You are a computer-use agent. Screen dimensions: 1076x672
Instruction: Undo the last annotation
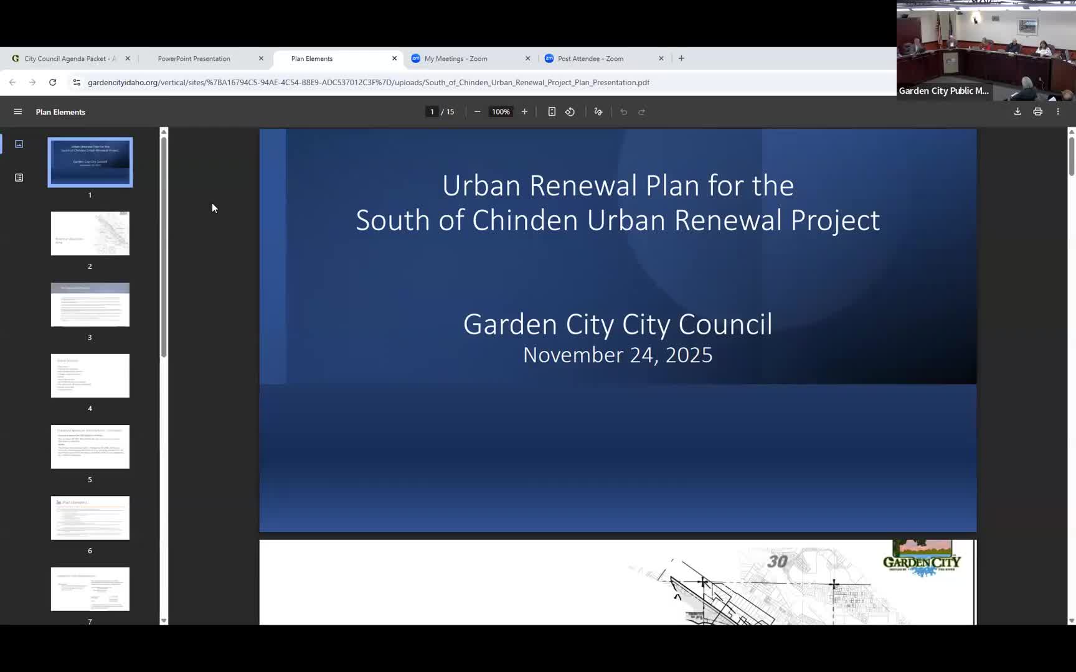click(x=623, y=111)
